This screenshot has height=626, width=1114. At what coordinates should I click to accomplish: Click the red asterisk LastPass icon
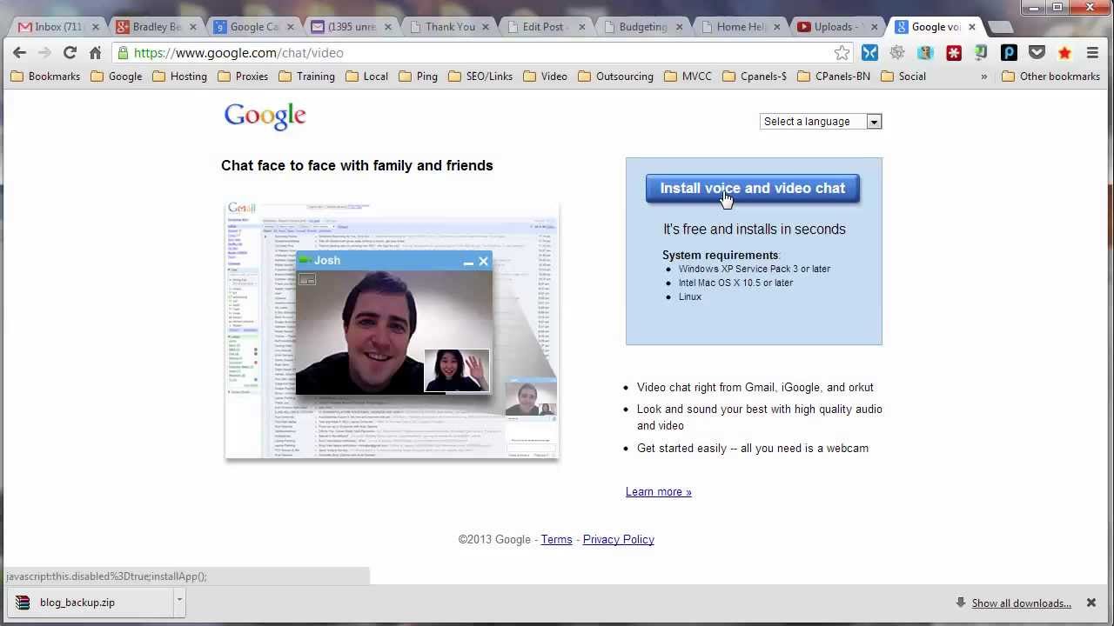pos(954,53)
